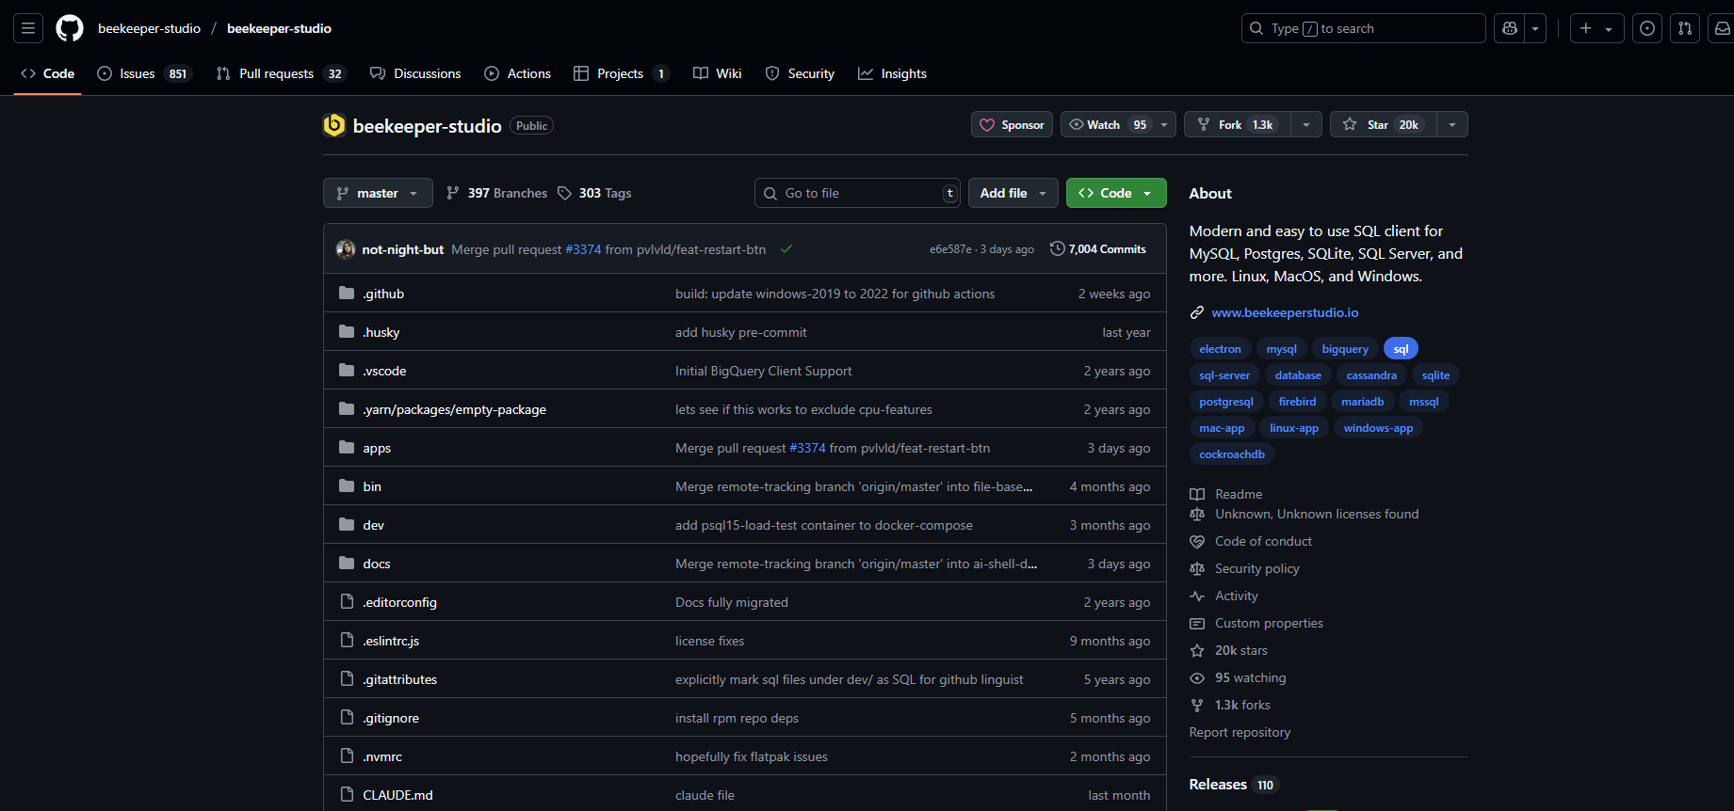View the green commit status checkmark
The width and height of the screenshot is (1734, 811).
pos(786,249)
